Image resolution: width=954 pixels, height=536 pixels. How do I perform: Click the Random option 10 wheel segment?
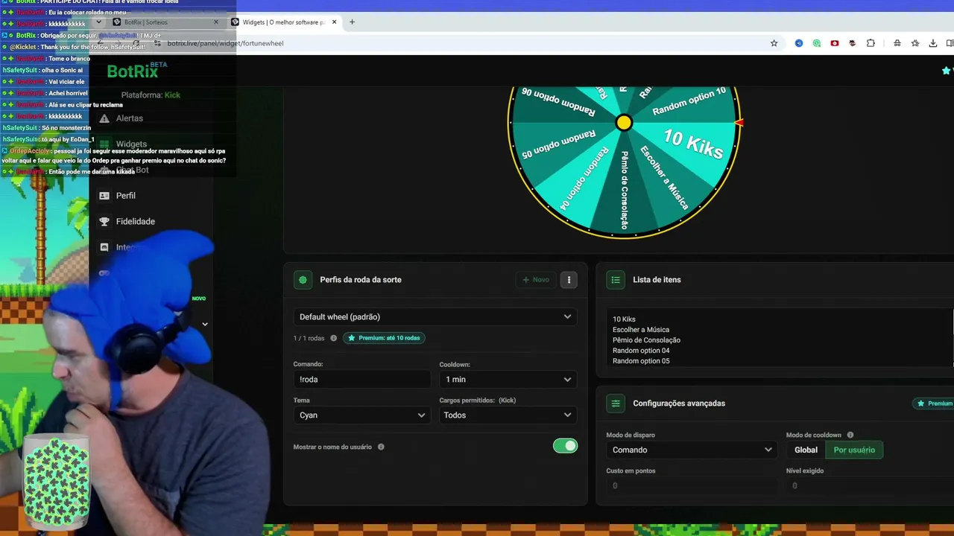689,102
